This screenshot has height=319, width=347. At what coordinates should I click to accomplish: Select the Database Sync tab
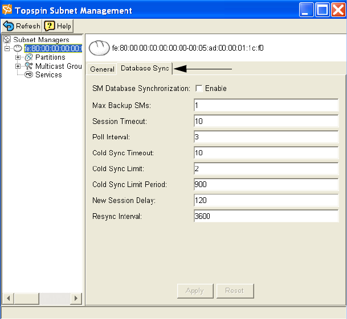[x=144, y=68]
